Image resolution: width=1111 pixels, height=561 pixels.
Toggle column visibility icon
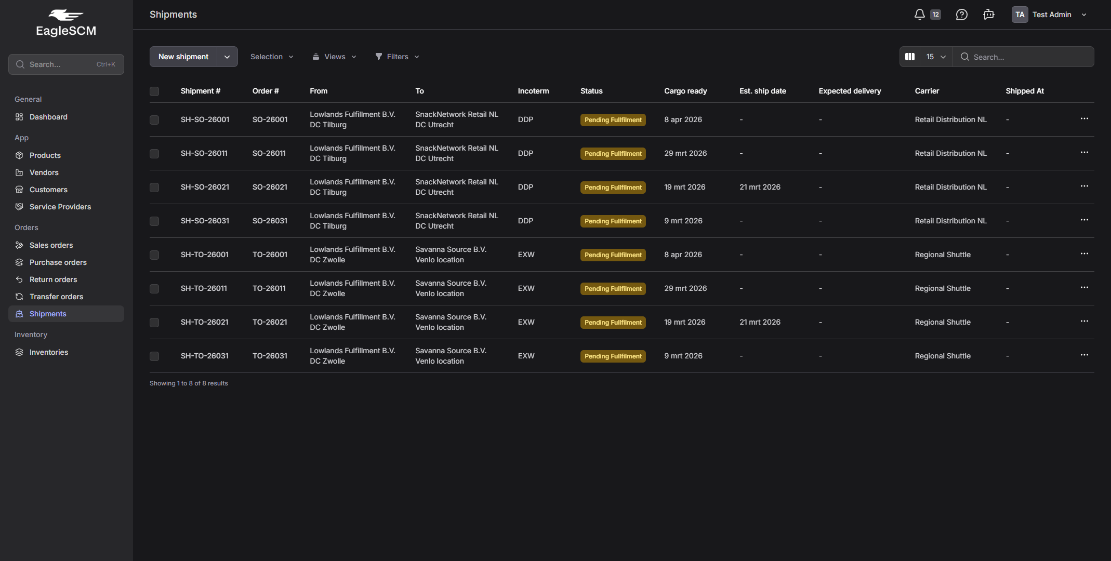[x=910, y=57]
